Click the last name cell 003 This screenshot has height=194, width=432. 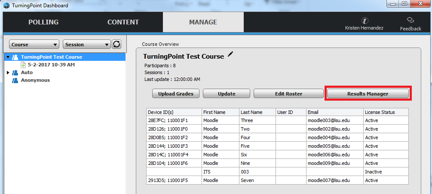click(257, 171)
